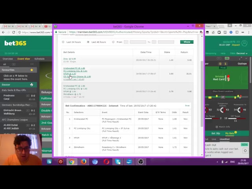Open the Frosinone v Carpi match
The height and width of the screenshot is (189, 252).
point(19,97)
